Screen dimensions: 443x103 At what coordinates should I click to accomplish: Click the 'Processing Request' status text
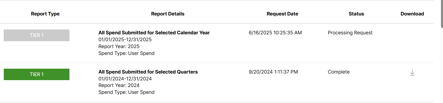tap(350, 33)
